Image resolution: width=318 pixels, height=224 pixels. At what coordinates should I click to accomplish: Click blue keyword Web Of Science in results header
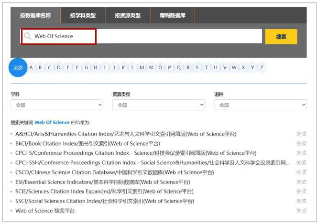click(52, 123)
